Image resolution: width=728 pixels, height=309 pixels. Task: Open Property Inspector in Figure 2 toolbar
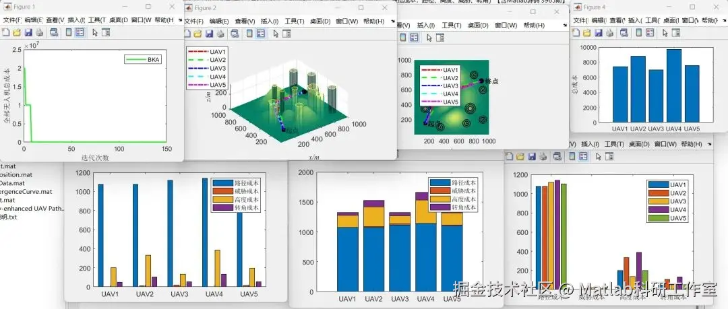pos(286,34)
